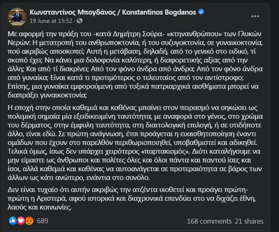Click the name Δημήτρη Σούρα in first line

click(x=138, y=34)
